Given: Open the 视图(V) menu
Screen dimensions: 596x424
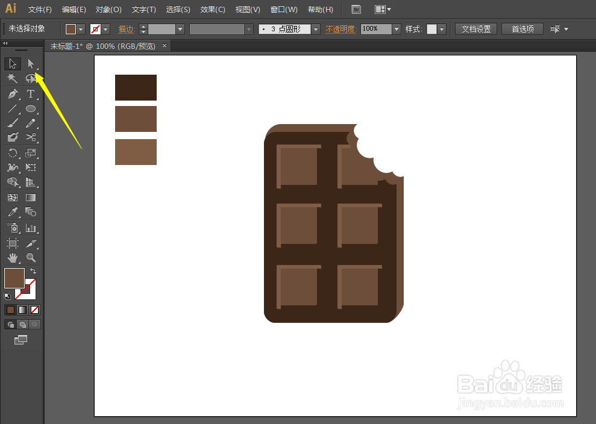Looking at the screenshot, I should 248,10.
